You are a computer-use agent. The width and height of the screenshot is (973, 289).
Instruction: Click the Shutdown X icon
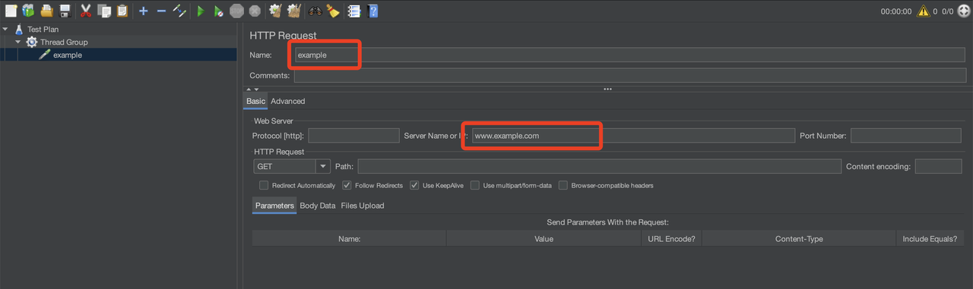coord(255,11)
